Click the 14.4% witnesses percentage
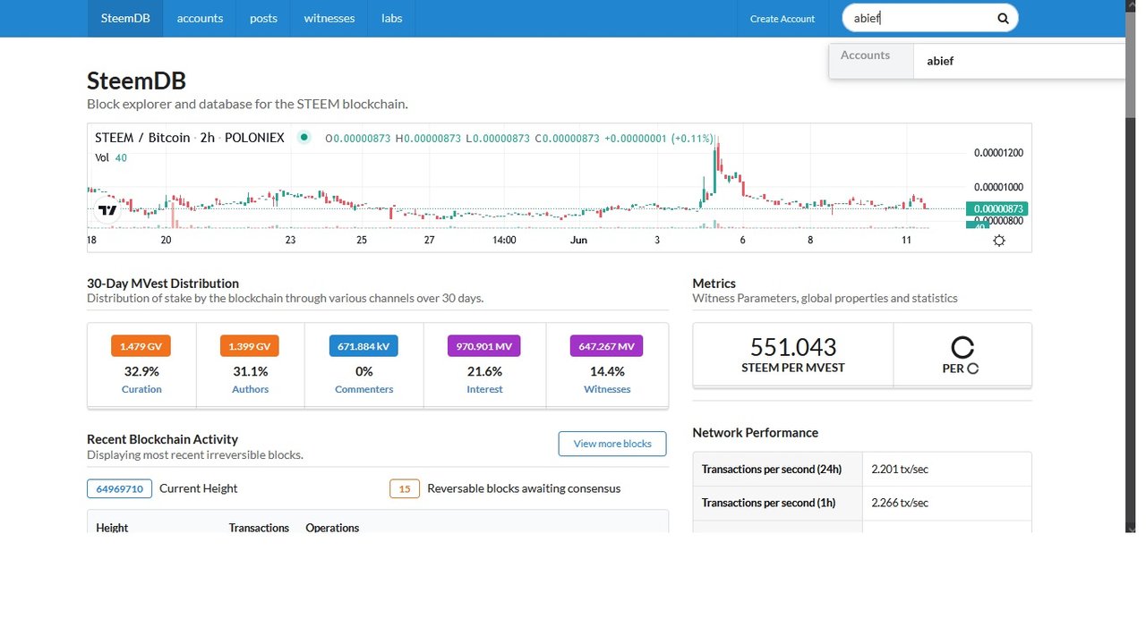Viewport: 1146px width, 644px height. click(607, 371)
